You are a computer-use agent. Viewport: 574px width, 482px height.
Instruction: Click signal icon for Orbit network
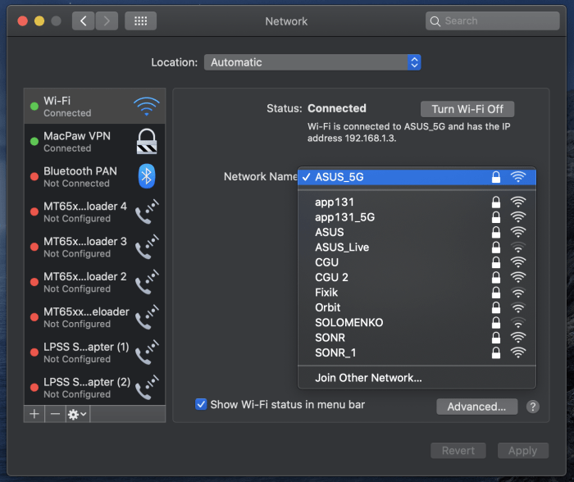coord(518,307)
